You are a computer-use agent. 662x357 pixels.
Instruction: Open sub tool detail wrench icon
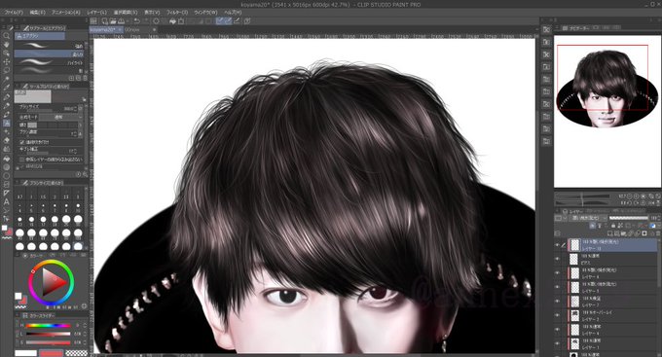pos(85,174)
